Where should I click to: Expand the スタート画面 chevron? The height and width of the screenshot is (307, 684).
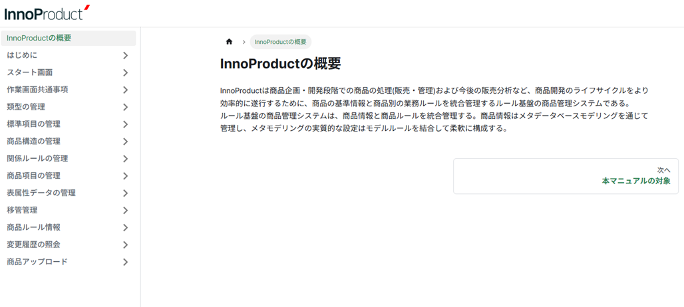coord(125,72)
